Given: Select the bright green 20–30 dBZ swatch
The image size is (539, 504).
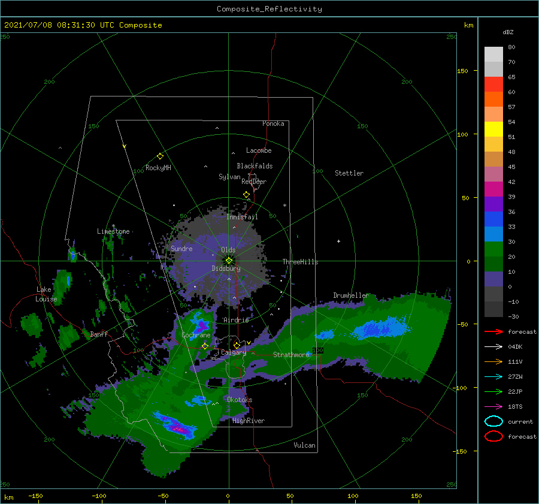Looking at the screenshot, I should pos(493,249).
